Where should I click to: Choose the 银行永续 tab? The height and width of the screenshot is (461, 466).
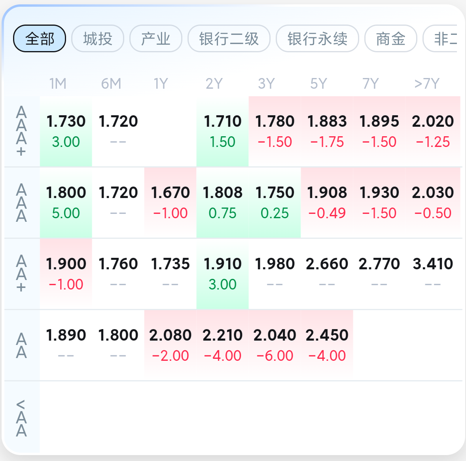[x=317, y=38]
